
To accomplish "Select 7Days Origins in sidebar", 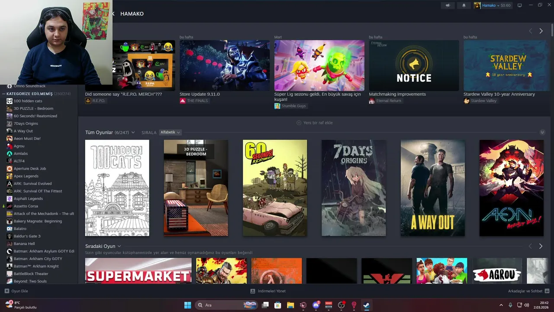I will click(26, 123).
